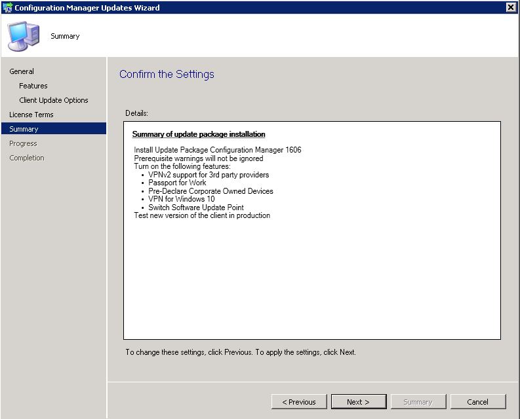Click the 'VPN for Windows 10' item

tap(182, 199)
